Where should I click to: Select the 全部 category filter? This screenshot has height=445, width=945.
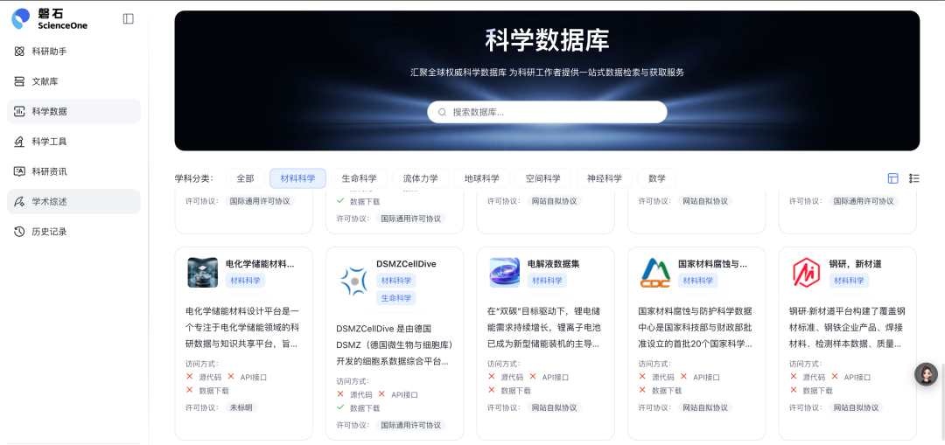[x=245, y=178]
